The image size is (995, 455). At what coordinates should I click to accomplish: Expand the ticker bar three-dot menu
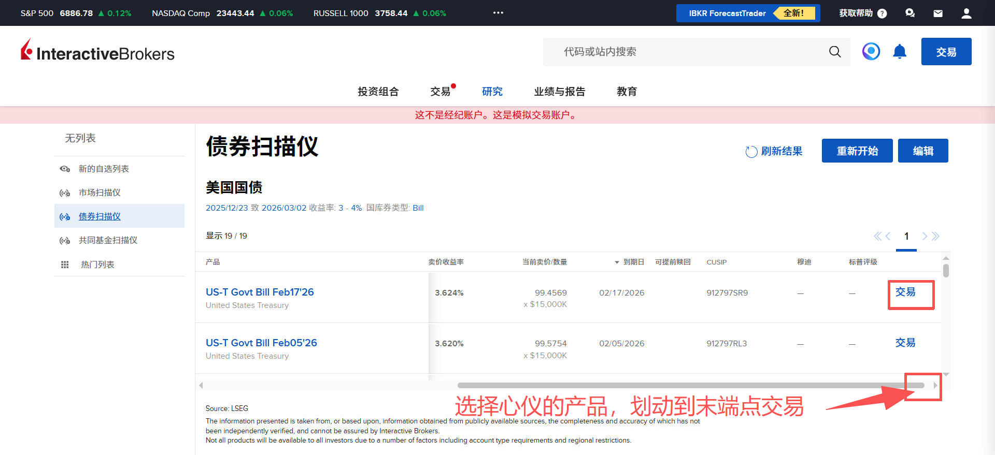click(x=498, y=13)
